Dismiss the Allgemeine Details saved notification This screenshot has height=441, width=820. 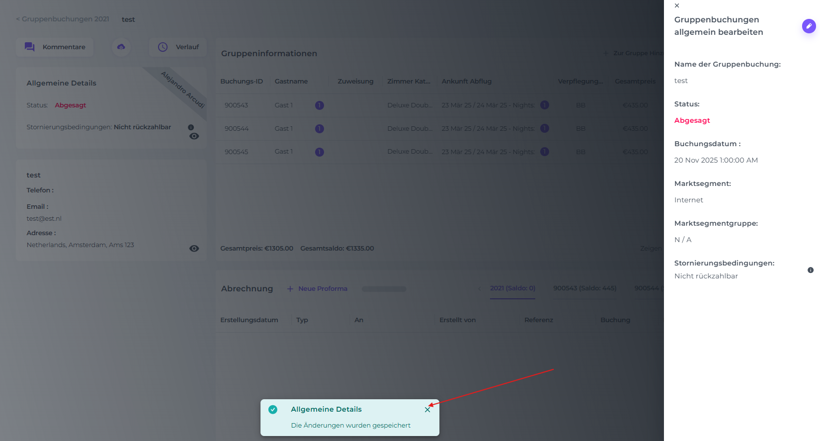[x=427, y=410]
